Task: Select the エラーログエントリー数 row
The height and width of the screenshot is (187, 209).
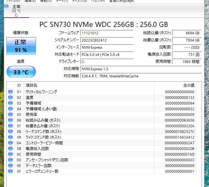Action: tap(101, 171)
